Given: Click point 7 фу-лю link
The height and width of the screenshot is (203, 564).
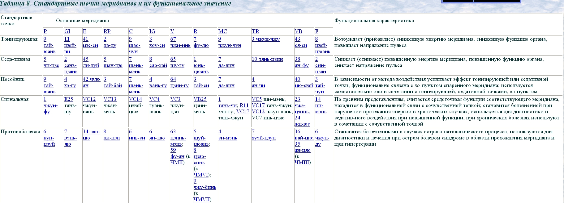Looking at the screenshot, I should click(x=201, y=42).
